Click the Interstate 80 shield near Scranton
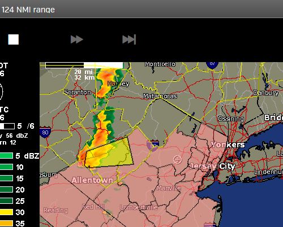Screen dimensions: 283x227 pyautogui.click(x=45, y=132)
